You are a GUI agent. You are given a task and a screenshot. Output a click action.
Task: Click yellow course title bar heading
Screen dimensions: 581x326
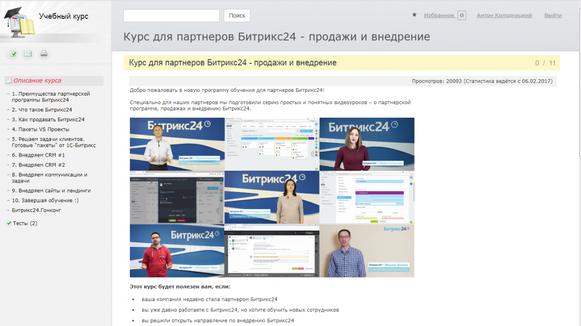click(233, 63)
